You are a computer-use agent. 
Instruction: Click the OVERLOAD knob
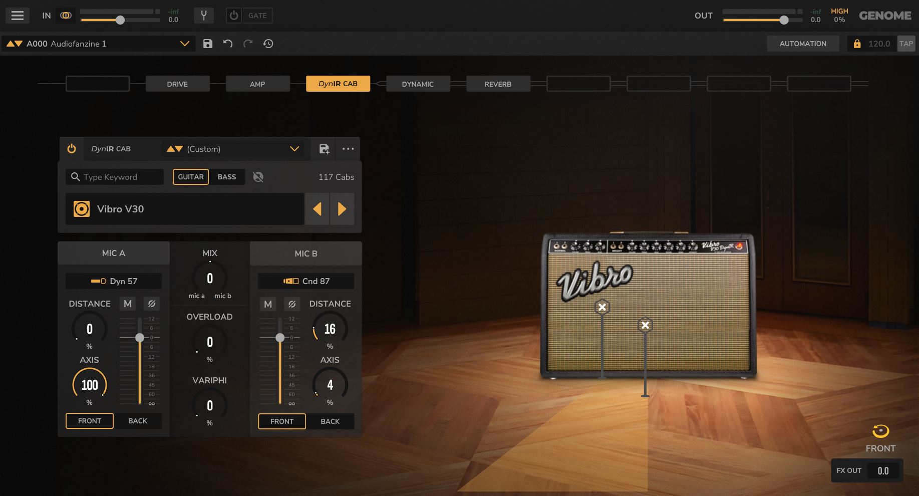click(x=210, y=342)
